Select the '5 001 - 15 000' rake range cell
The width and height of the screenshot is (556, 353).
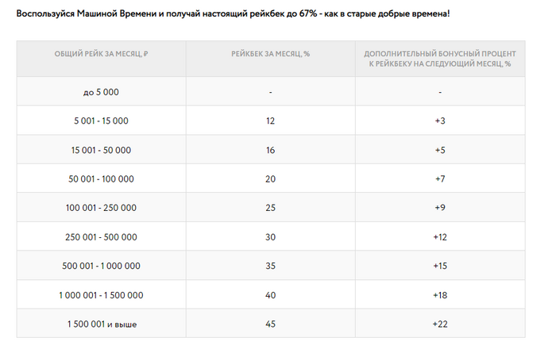pos(101,121)
